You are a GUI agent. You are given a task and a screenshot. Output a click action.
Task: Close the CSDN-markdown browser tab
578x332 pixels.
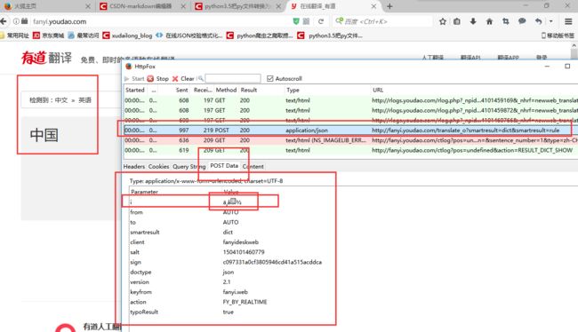(x=183, y=6)
